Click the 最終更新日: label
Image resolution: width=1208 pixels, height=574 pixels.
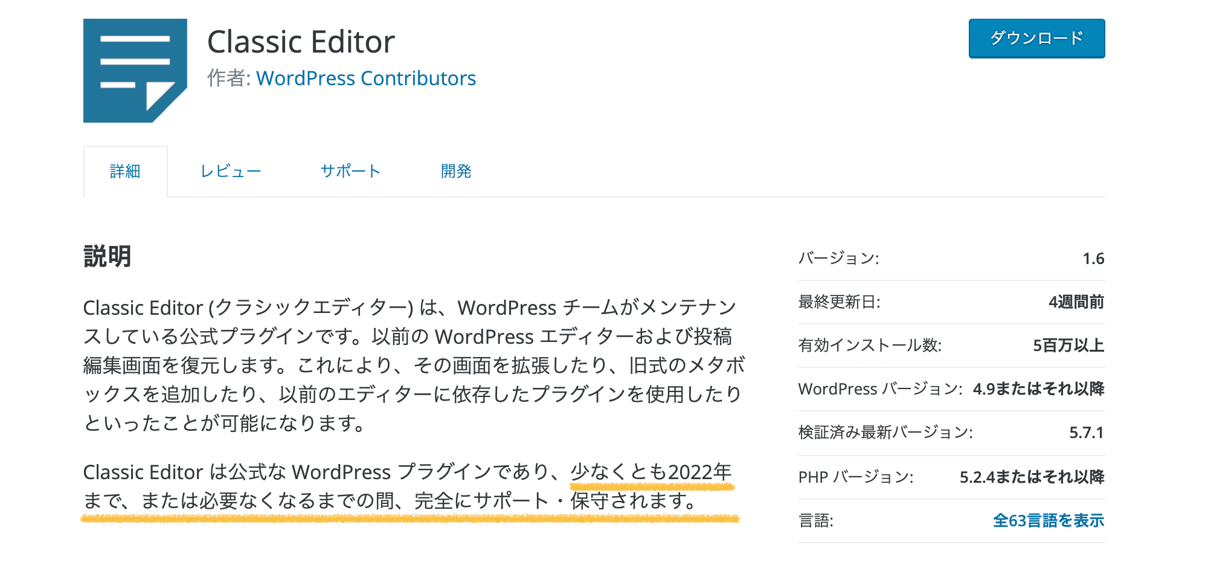tap(840, 302)
